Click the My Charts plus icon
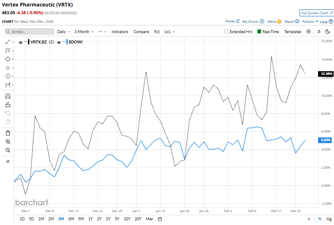 262,22
